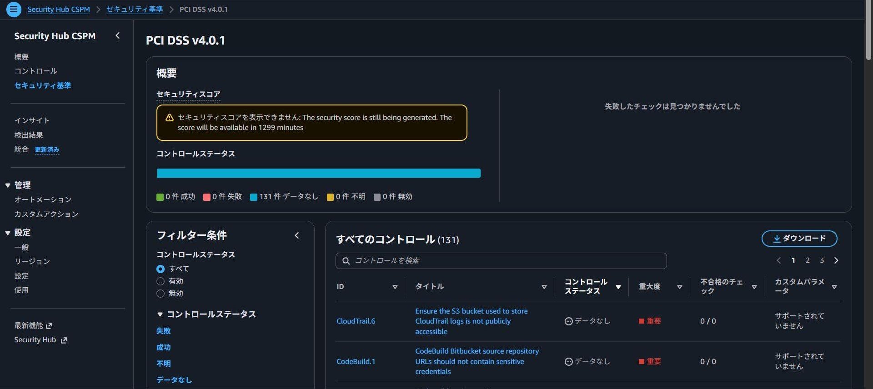The width and height of the screenshot is (873, 389).
Task: Click セキュリティ基準 breadcrumb link
Action: [135, 9]
